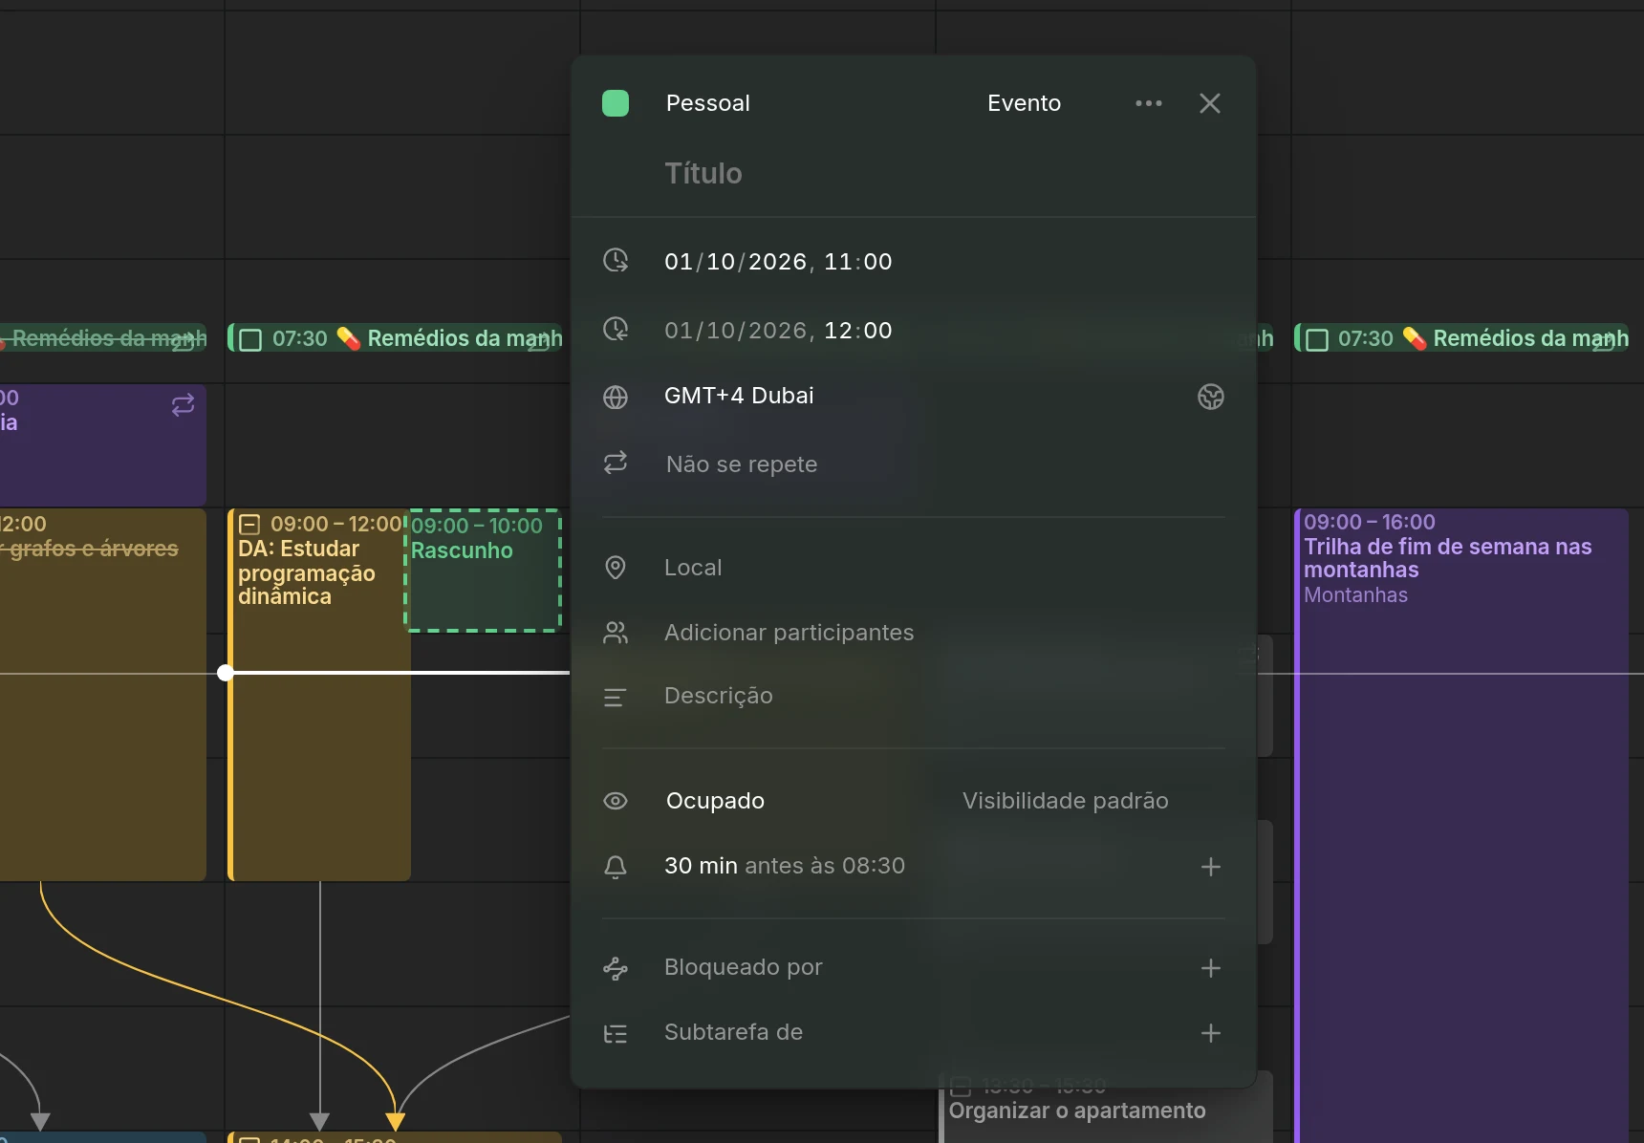Image resolution: width=1644 pixels, height=1143 pixels.
Task: Change the Ocupado availability status
Action: [715, 801]
